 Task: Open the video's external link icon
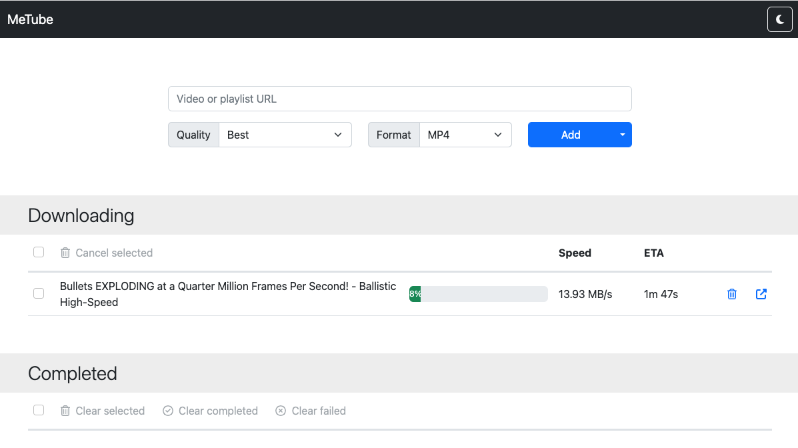click(x=761, y=294)
